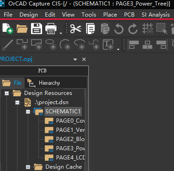Open the View menu
Image resolution: width=174 pixels, height=171 pixels.
pos(68,15)
